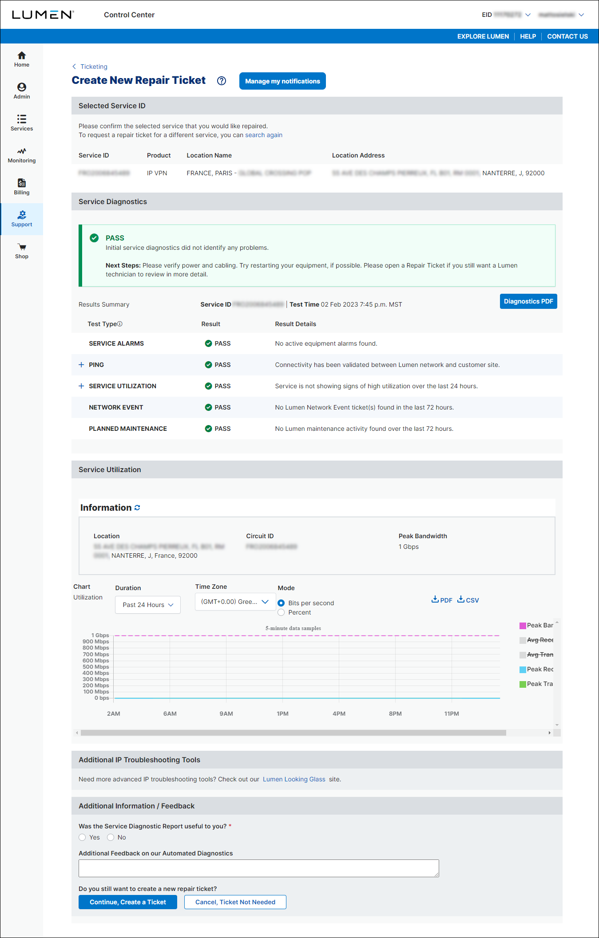Open the Time Zone dropdown
This screenshot has height=938, width=599.
pos(235,602)
